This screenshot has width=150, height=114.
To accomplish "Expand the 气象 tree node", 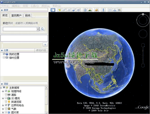I will [3, 109].
